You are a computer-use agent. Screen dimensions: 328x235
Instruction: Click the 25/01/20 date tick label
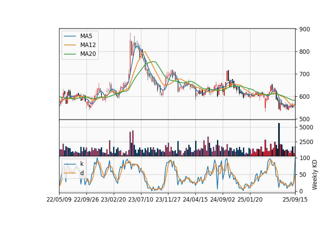pos(250,200)
